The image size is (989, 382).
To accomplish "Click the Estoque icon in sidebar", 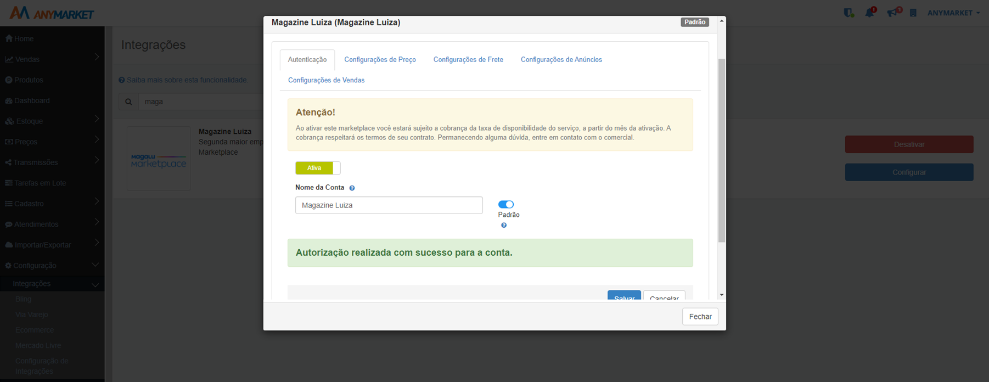I will [10, 121].
